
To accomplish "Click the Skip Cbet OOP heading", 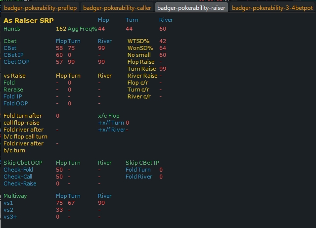I will (23, 163).
